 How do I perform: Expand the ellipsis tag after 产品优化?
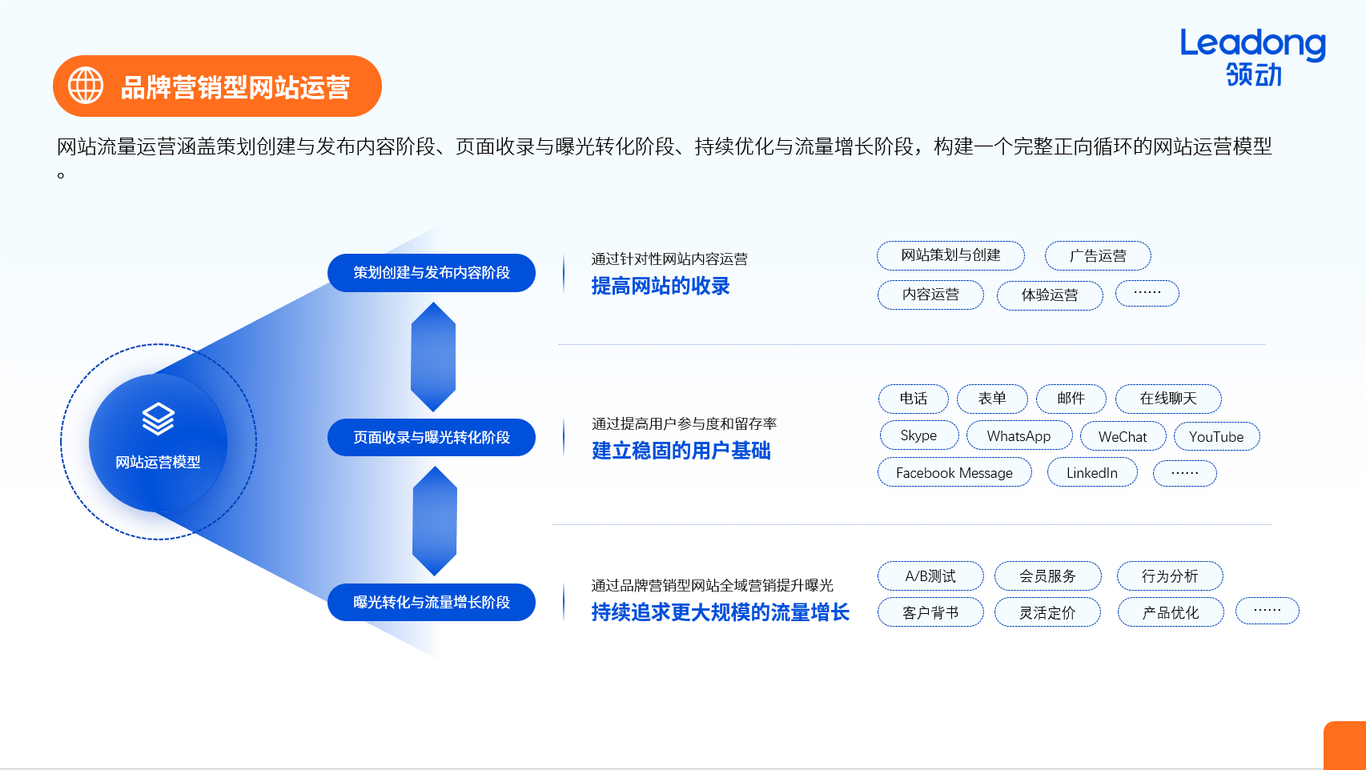(1268, 610)
